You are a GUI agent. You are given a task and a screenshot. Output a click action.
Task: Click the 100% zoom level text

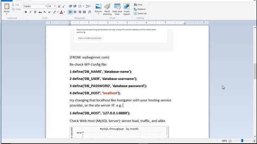tap(224, 141)
